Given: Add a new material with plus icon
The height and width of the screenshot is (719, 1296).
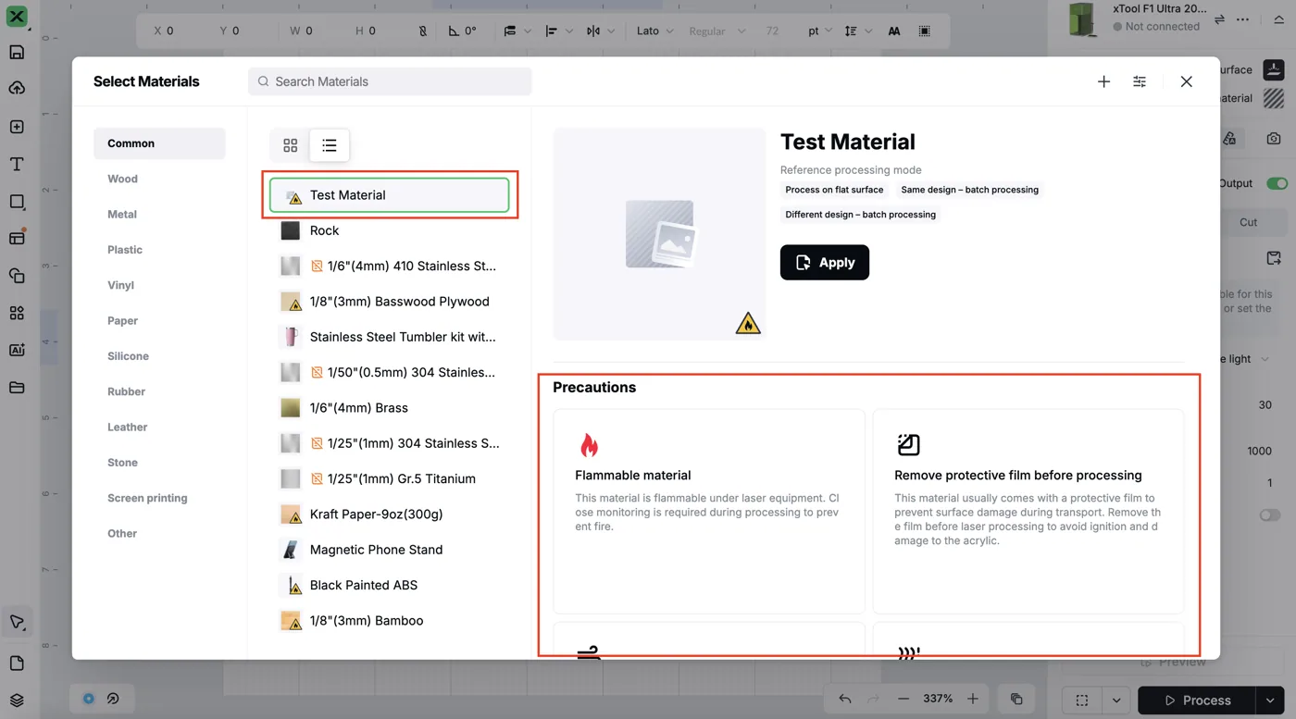Looking at the screenshot, I should 1103,81.
